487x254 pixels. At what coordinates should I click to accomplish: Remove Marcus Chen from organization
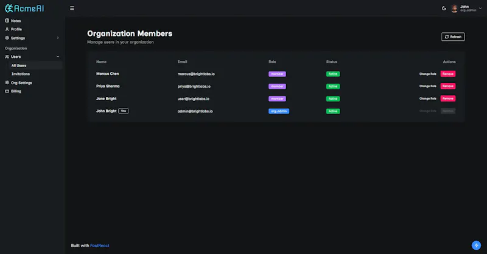point(448,74)
